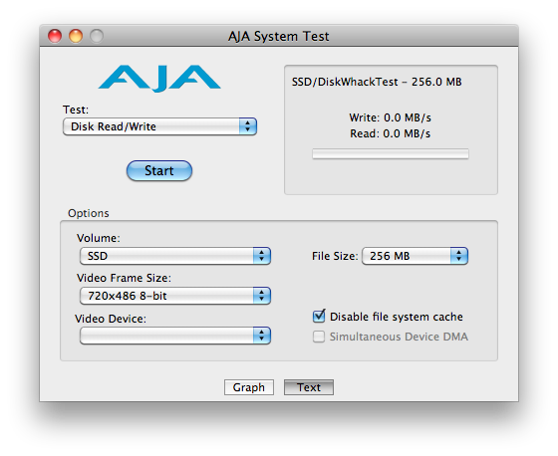
Task: Change the File Size dropdown from 256 MB
Action: [x=415, y=256]
